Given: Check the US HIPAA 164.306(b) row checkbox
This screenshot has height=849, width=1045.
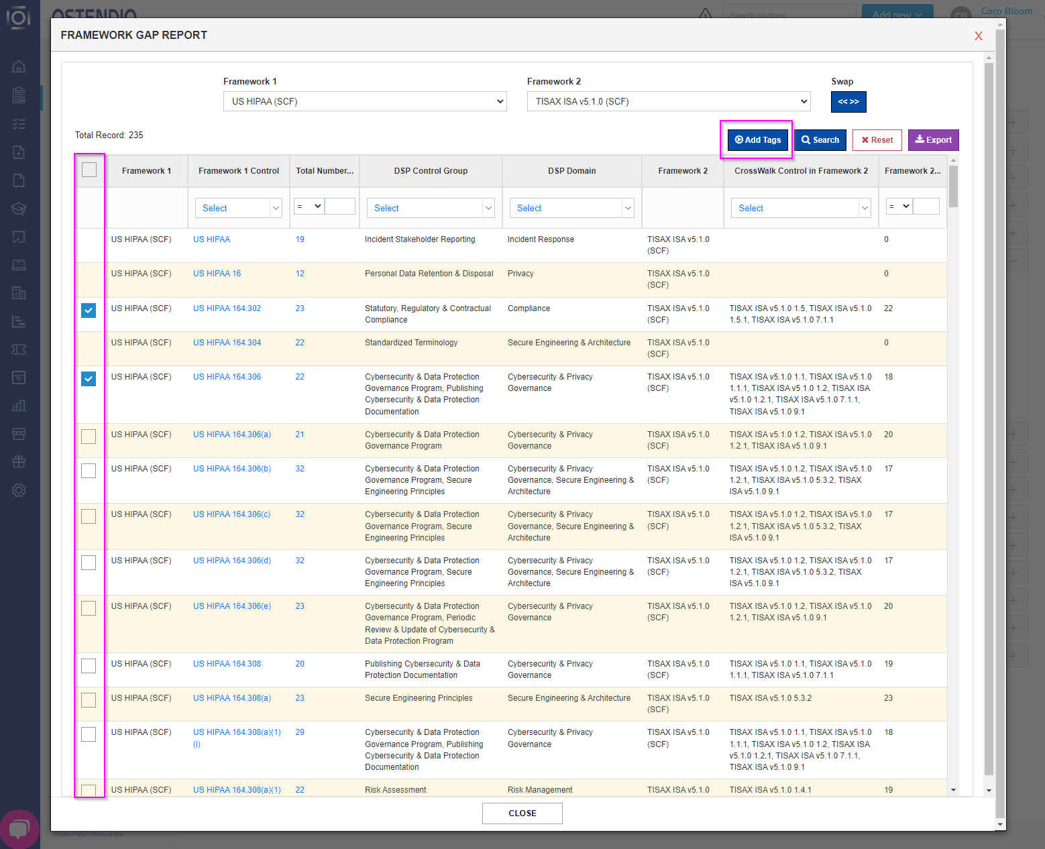Looking at the screenshot, I should pos(89,471).
